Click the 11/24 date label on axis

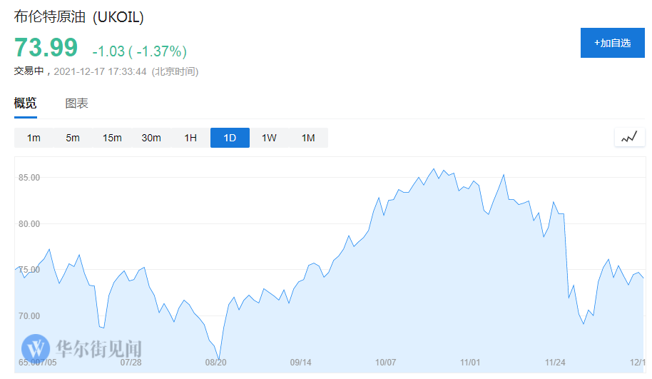[554, 363]
